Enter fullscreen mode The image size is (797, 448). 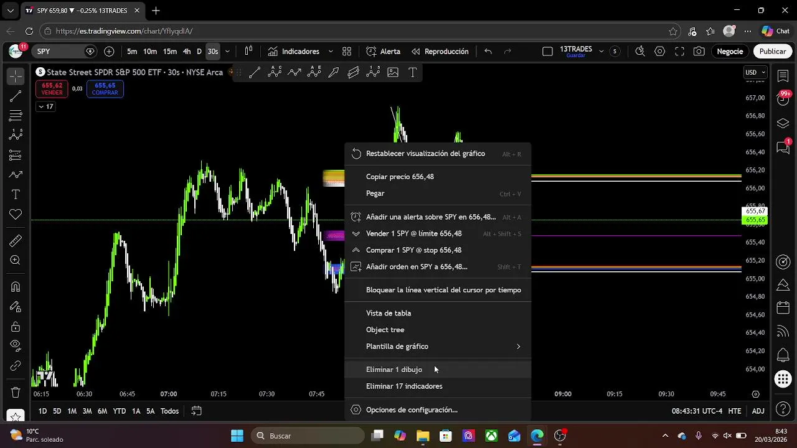point(680,52)
